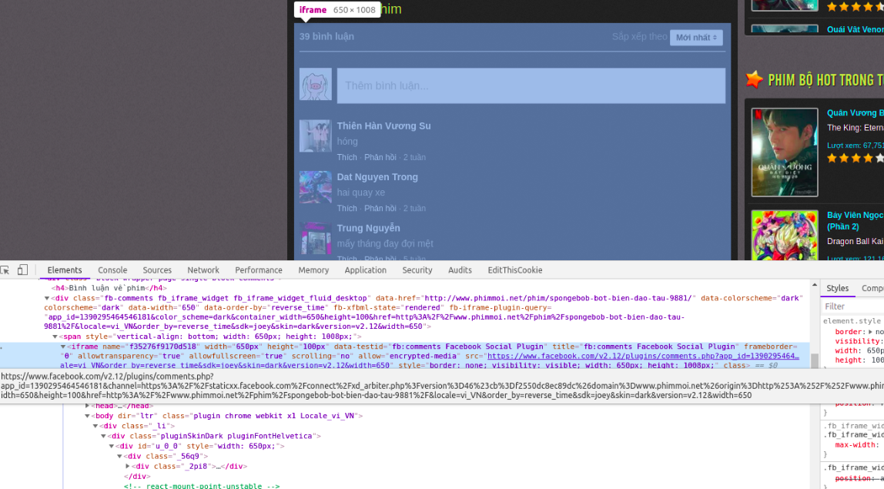884x489 pixels.
Task: Click the Elements panel vertical scrollbar
Action: coord(815,361)
